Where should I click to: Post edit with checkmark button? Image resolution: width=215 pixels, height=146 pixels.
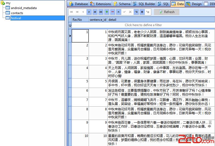[124, 12]
